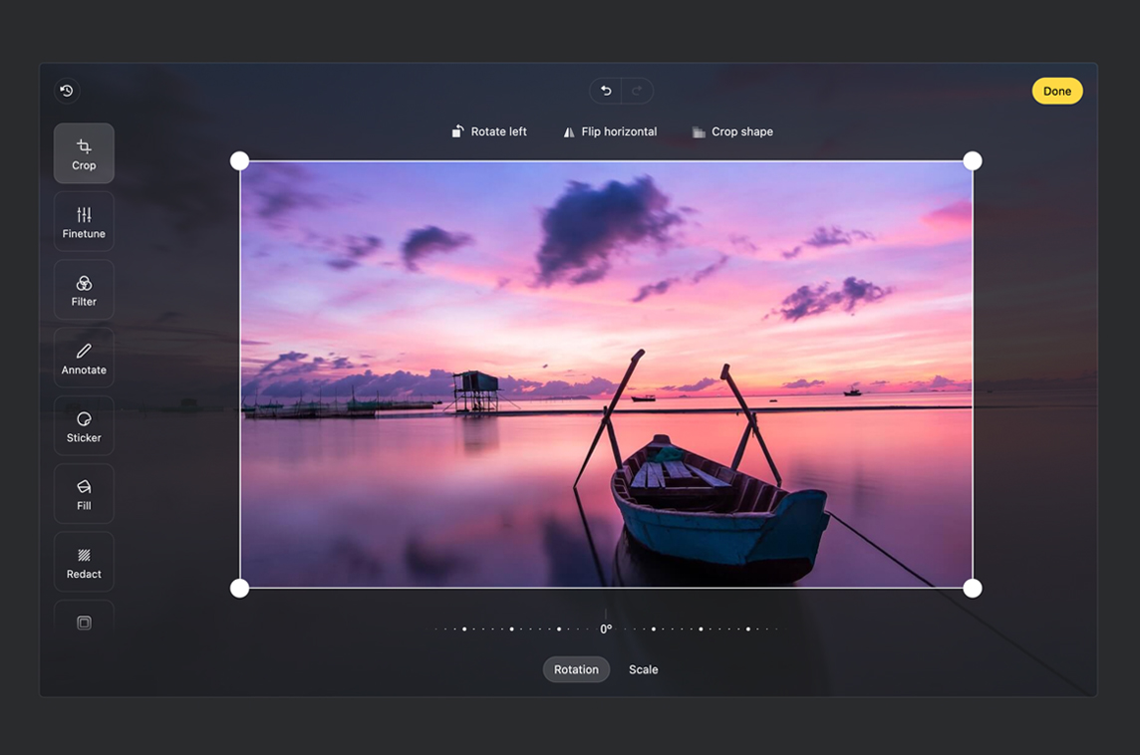1140x755 pixels.
Task: Rotate the image left
Action: click(489, 131)
